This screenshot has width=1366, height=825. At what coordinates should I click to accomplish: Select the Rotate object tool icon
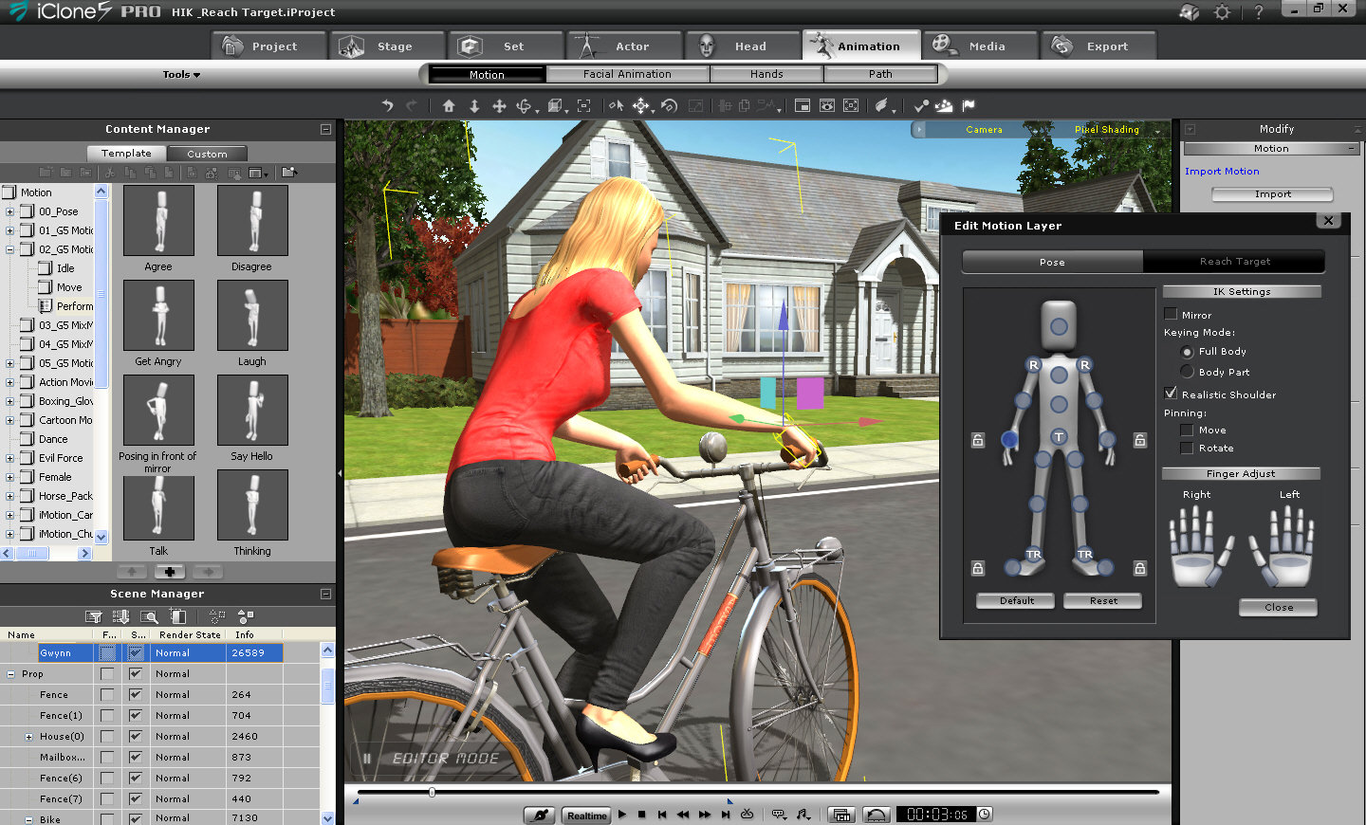[x=669, y=106]
